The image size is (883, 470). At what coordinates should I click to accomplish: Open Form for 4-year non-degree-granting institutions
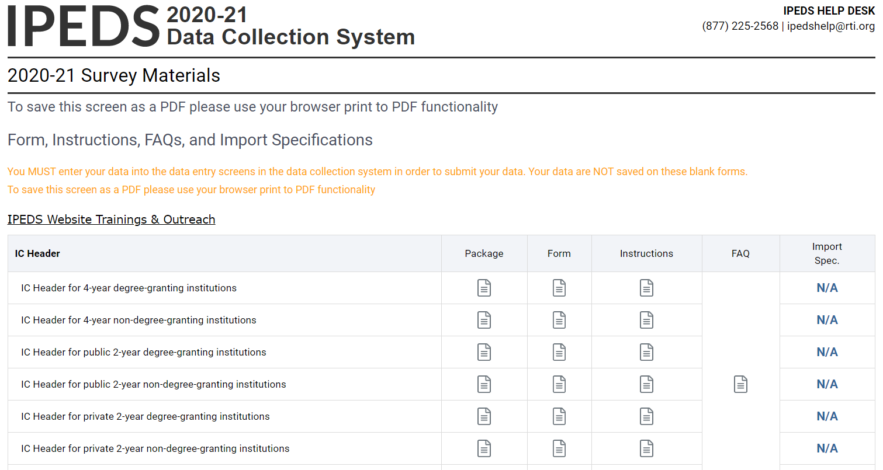pyautogui.click(x=559, y=320)
